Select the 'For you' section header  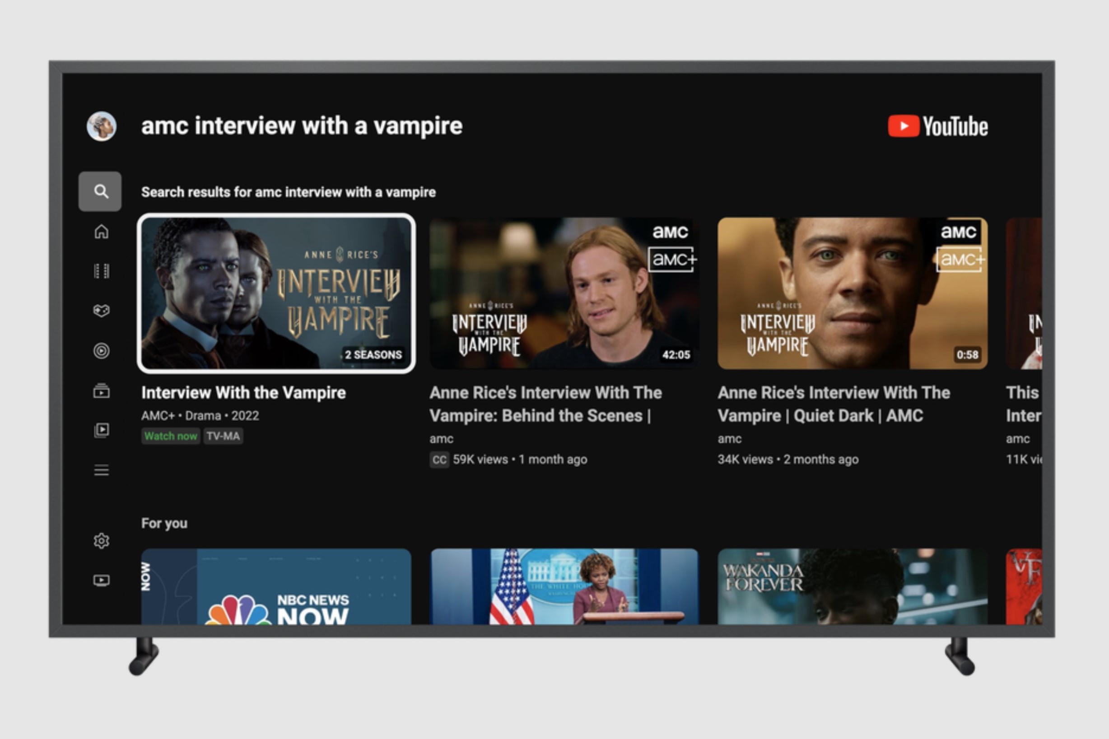(x=164, y=523)
